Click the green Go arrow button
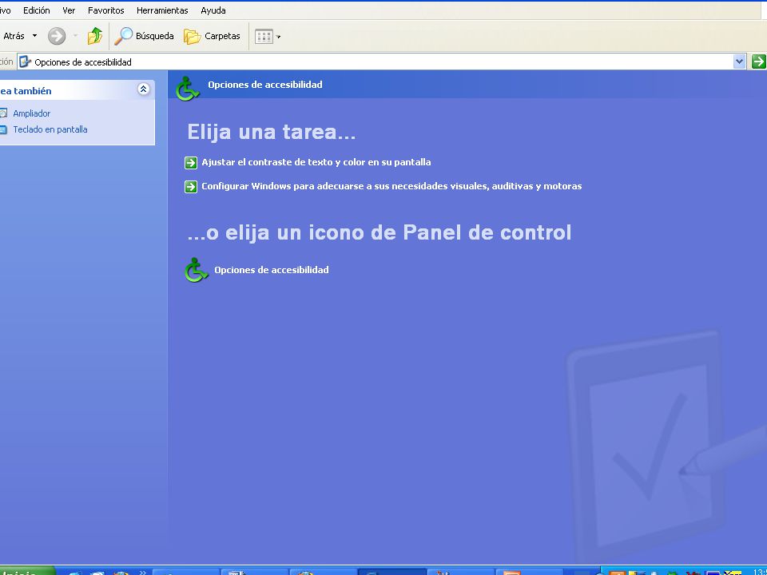 758,61
